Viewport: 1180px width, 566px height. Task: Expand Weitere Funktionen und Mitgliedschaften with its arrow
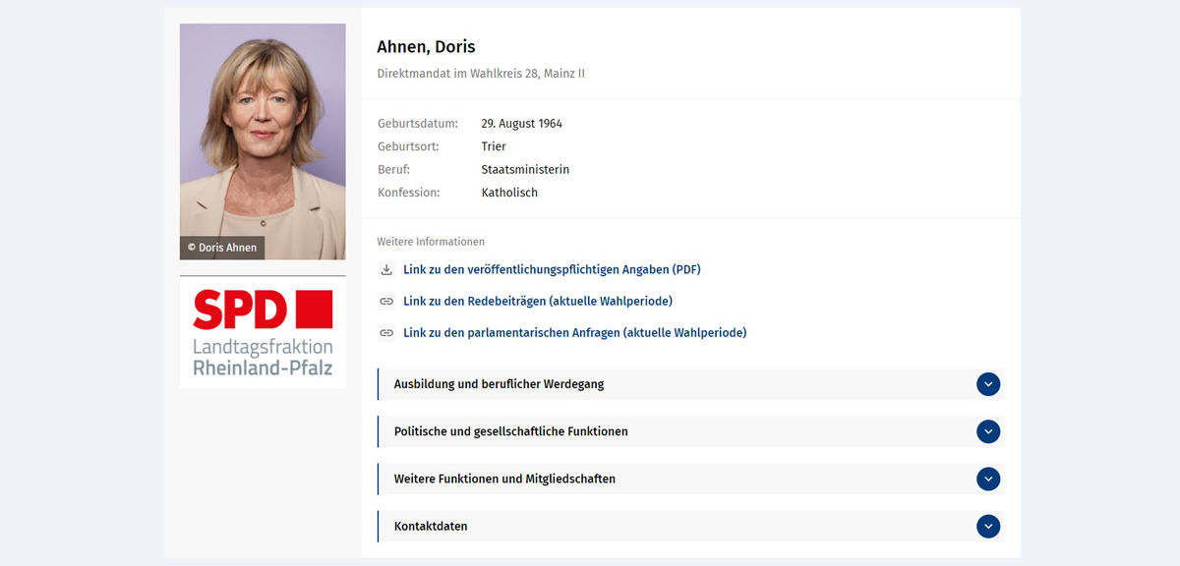click(x=988, y=479)
